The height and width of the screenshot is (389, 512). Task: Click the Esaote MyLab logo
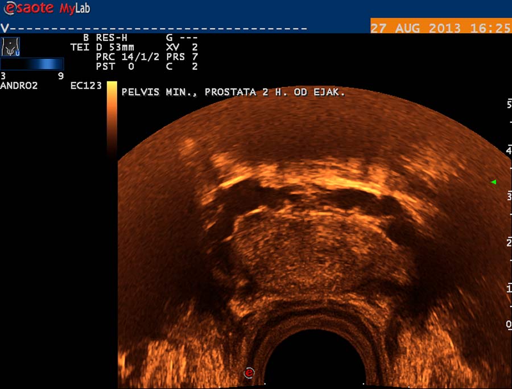[x=47, y=9]
